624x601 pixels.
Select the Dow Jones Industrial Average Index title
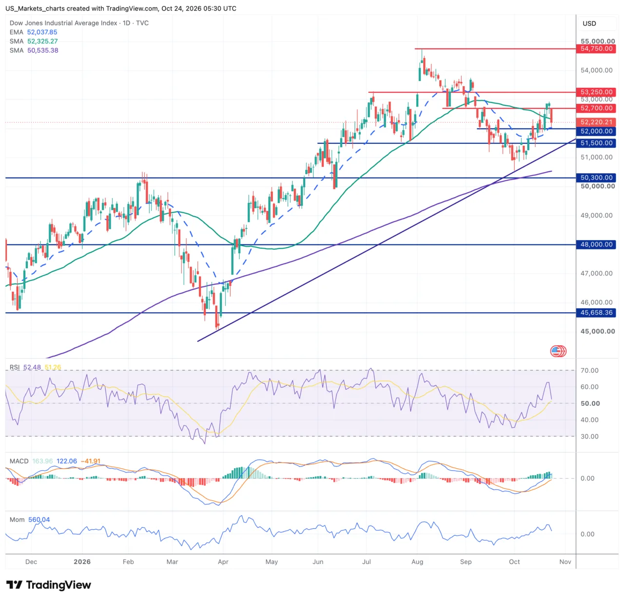coord(79,23)
